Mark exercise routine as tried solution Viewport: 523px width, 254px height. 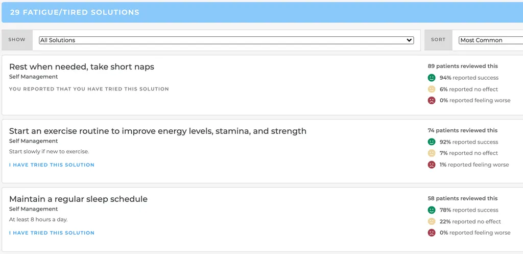[52, 165]
